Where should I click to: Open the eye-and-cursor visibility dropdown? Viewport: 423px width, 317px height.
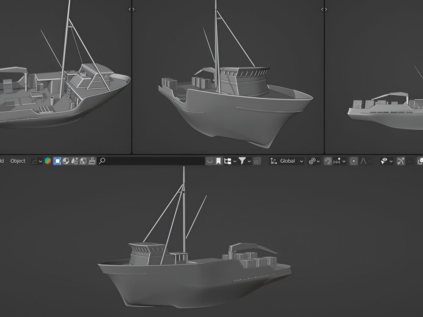pyautogui.click(x=387, y=161)
